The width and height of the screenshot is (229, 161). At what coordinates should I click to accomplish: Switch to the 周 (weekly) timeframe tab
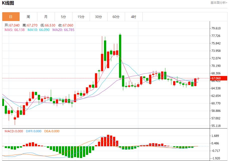coord(28,17)
